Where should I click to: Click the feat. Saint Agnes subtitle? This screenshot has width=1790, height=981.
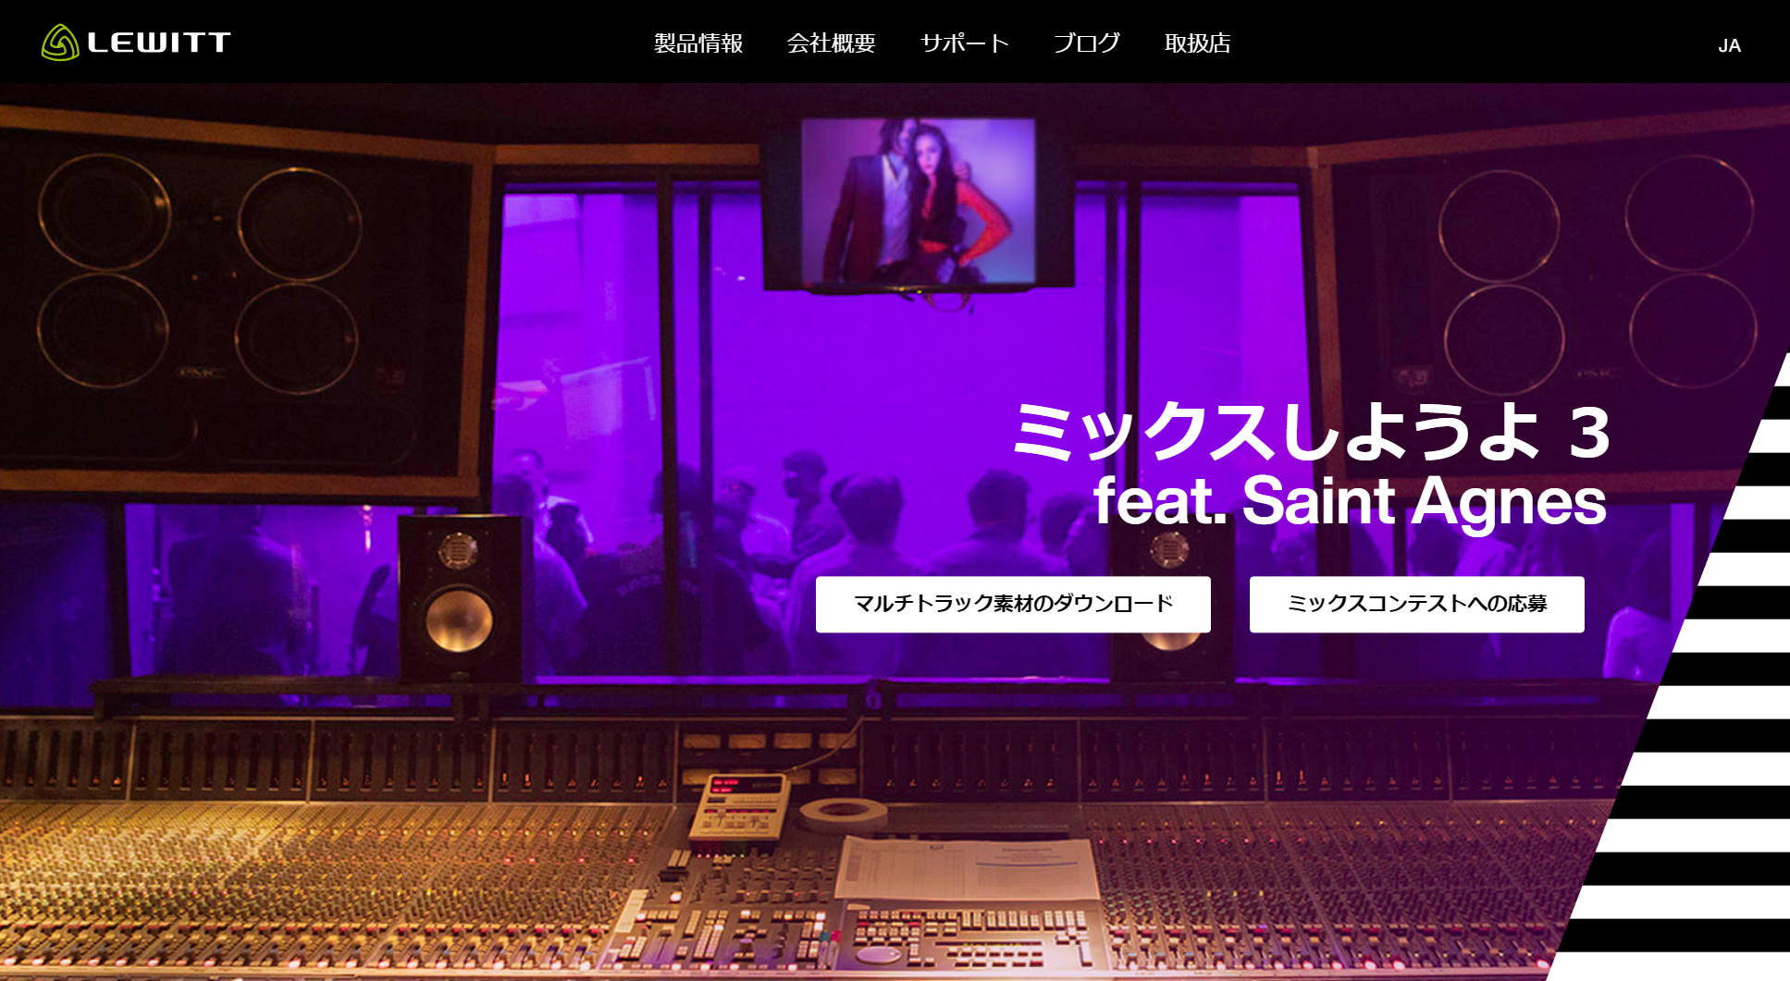(x=1350, y=502)
